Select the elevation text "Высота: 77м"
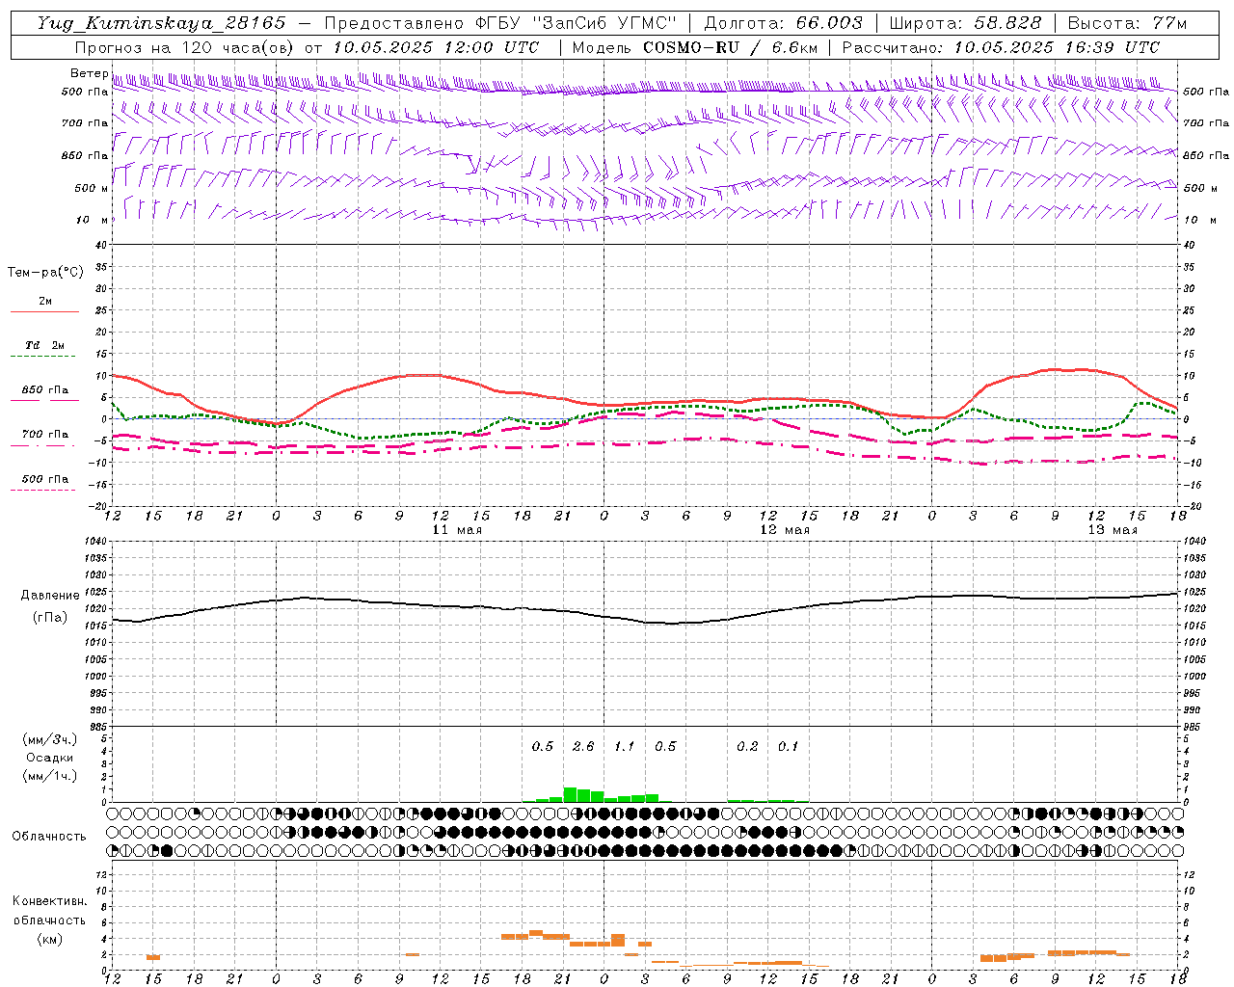This screenshot has height=987, width=1234. (1127, 23)
